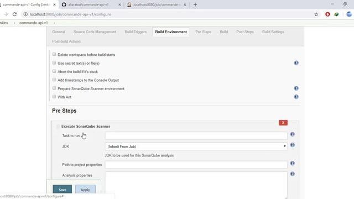This screenshot has height=199, width=354.
Task: Switch to Build Settings tab
Action: [273, 32]
